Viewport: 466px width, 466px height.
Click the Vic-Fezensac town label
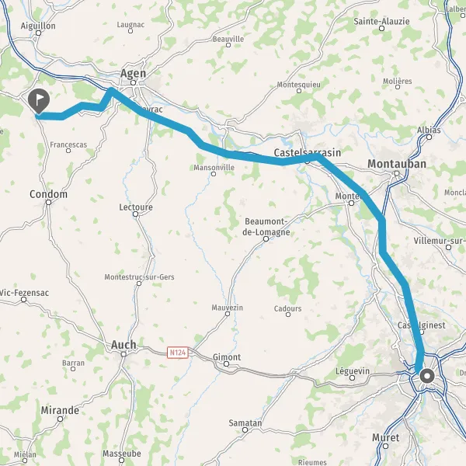click(x=24, y=293)
